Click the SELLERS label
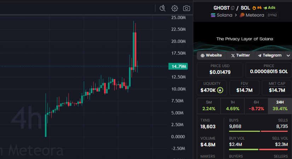 281,157
